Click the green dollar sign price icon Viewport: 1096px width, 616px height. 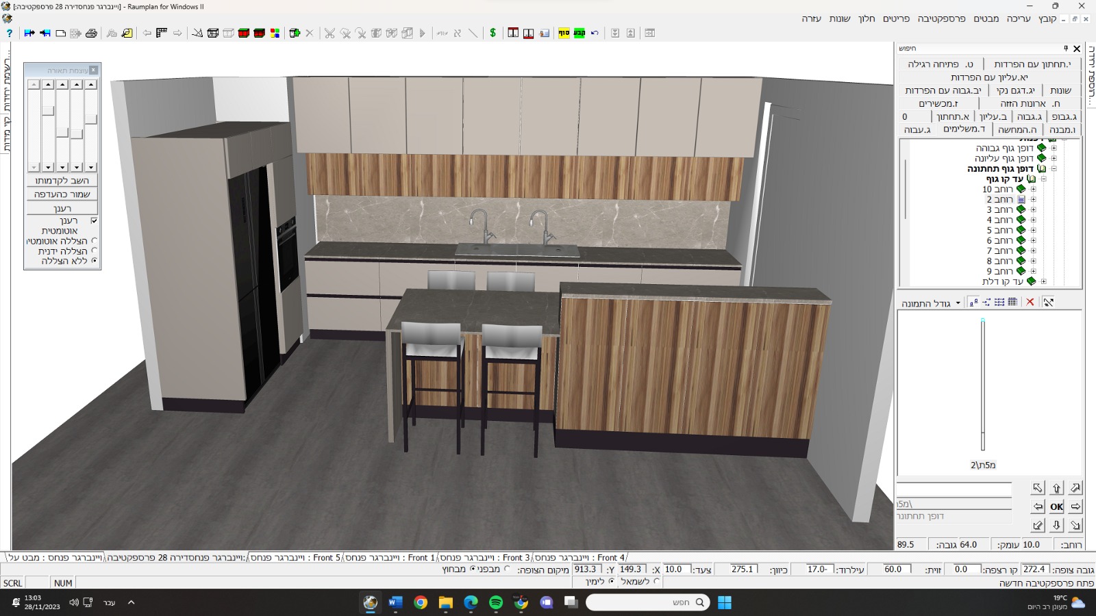pos(493,33)
